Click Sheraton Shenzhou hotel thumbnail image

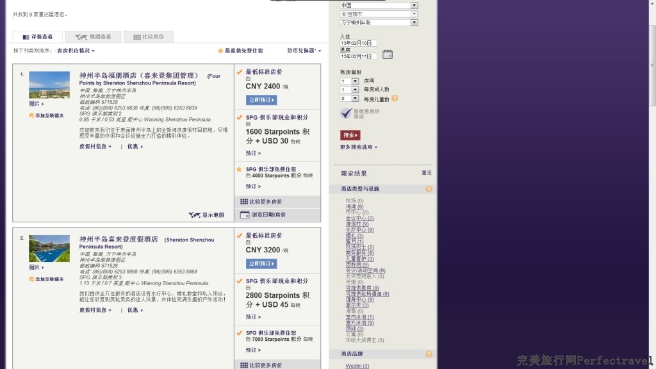pyautogui.click(x=49, y=249)
